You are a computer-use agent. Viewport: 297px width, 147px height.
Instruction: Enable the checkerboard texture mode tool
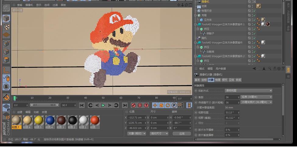coord(6,27)
